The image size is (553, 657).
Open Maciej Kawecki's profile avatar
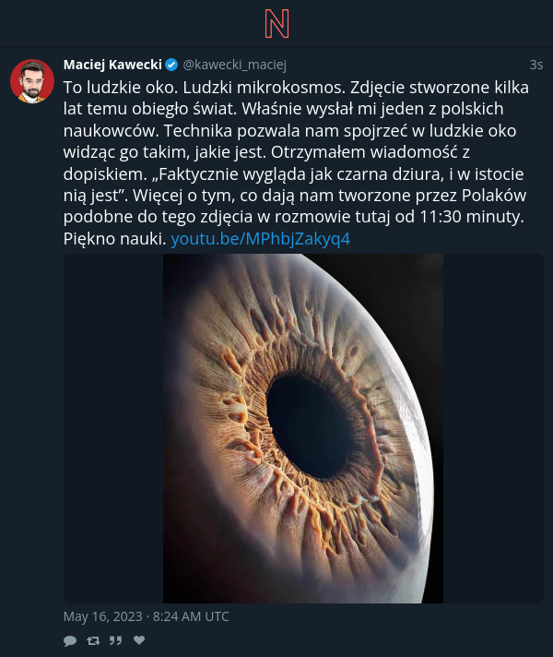[32, 81]
